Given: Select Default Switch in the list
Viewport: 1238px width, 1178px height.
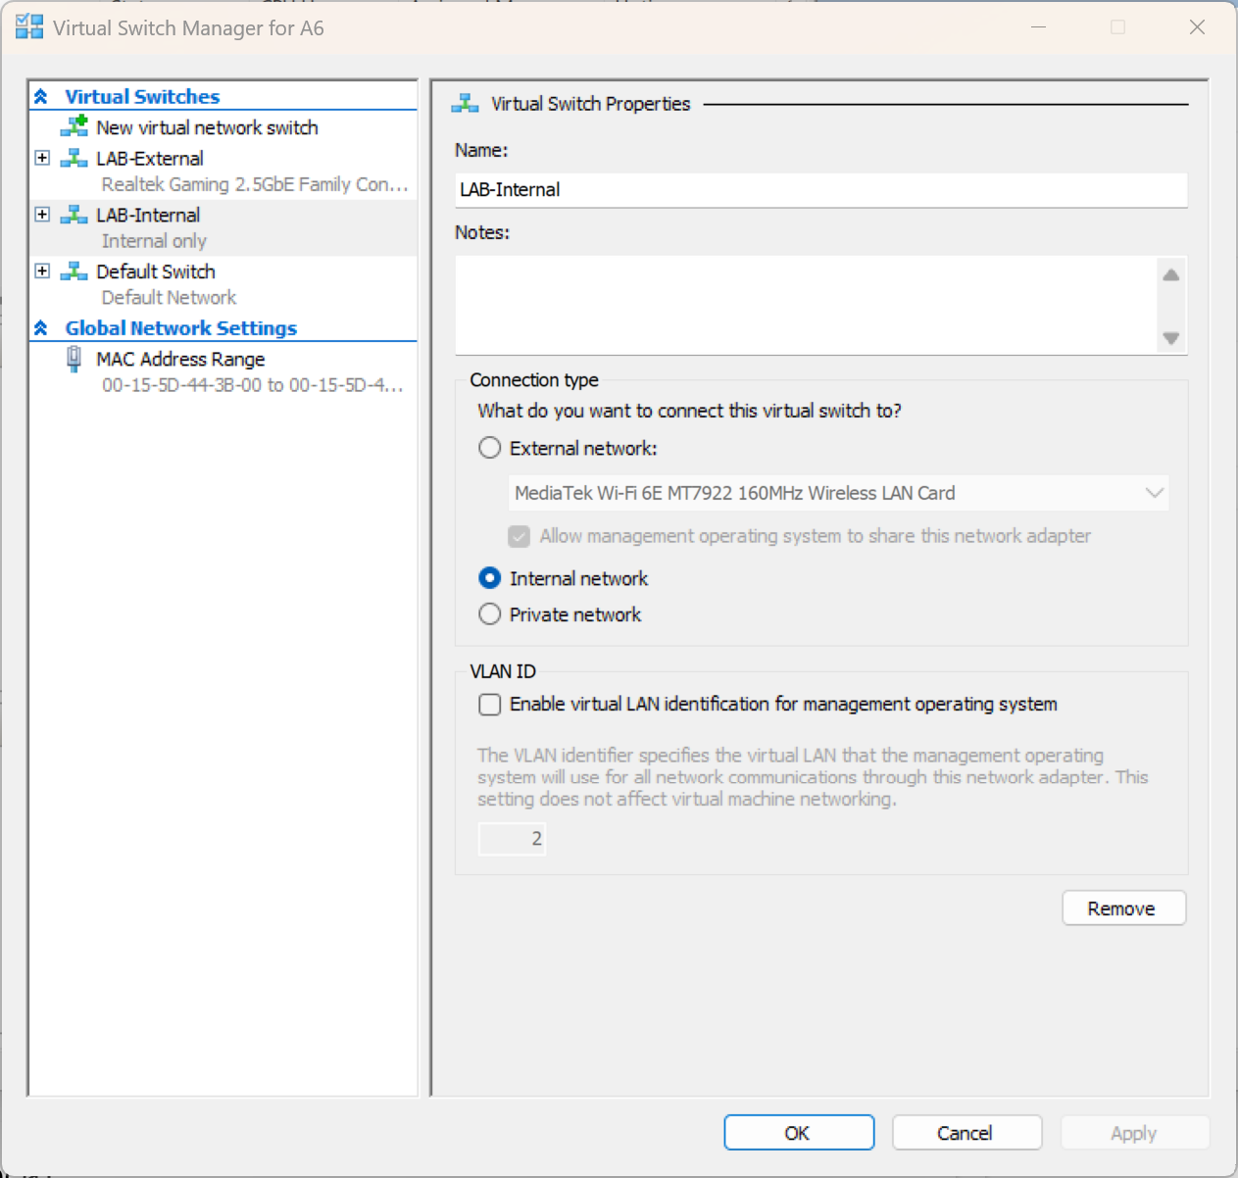Looking at the screenshot, I should 156,271.
